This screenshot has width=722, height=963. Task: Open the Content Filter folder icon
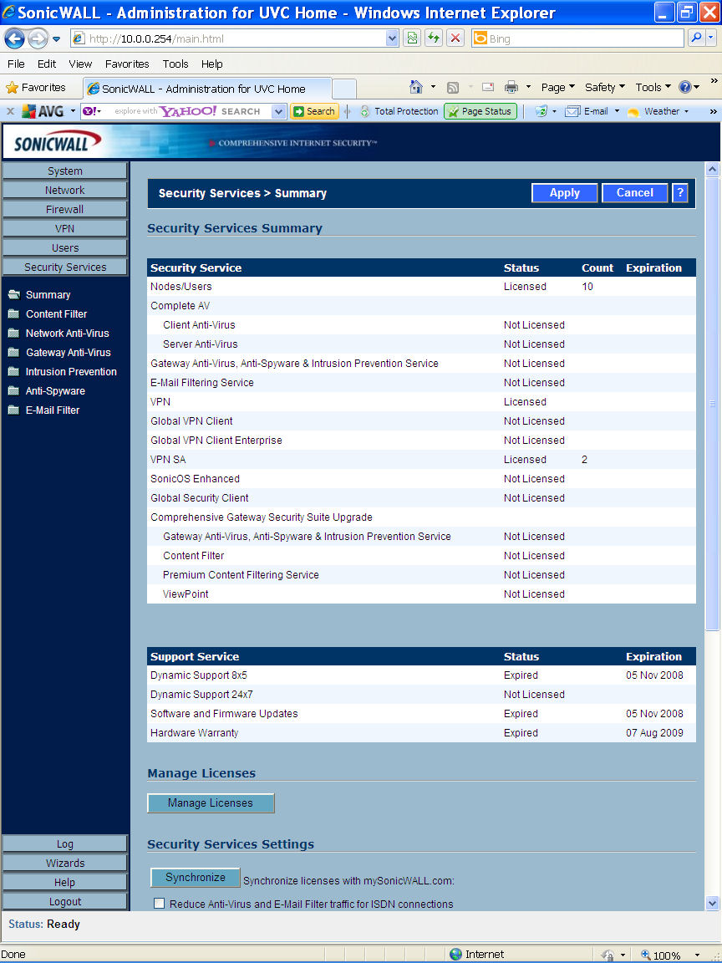[x=13, y=313]
